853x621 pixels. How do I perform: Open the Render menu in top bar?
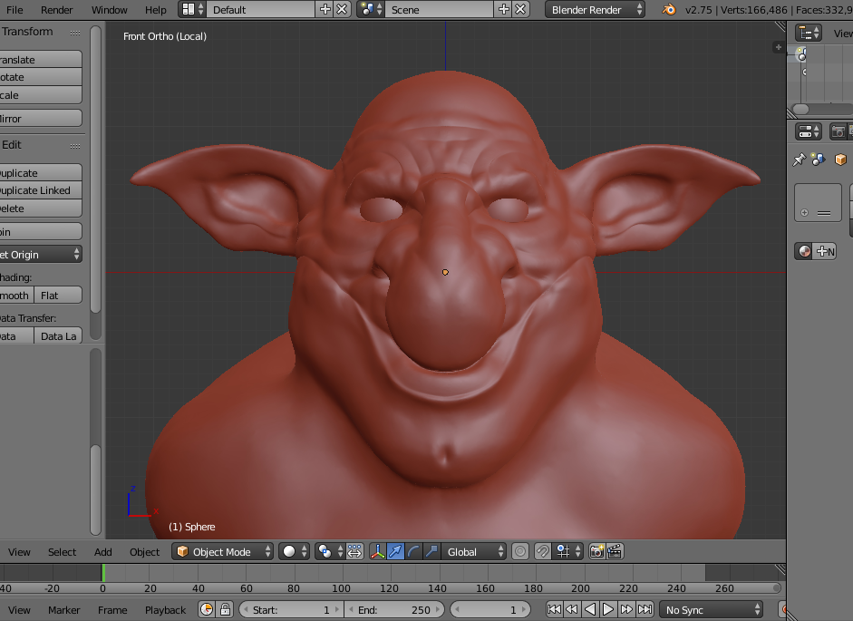57,9
